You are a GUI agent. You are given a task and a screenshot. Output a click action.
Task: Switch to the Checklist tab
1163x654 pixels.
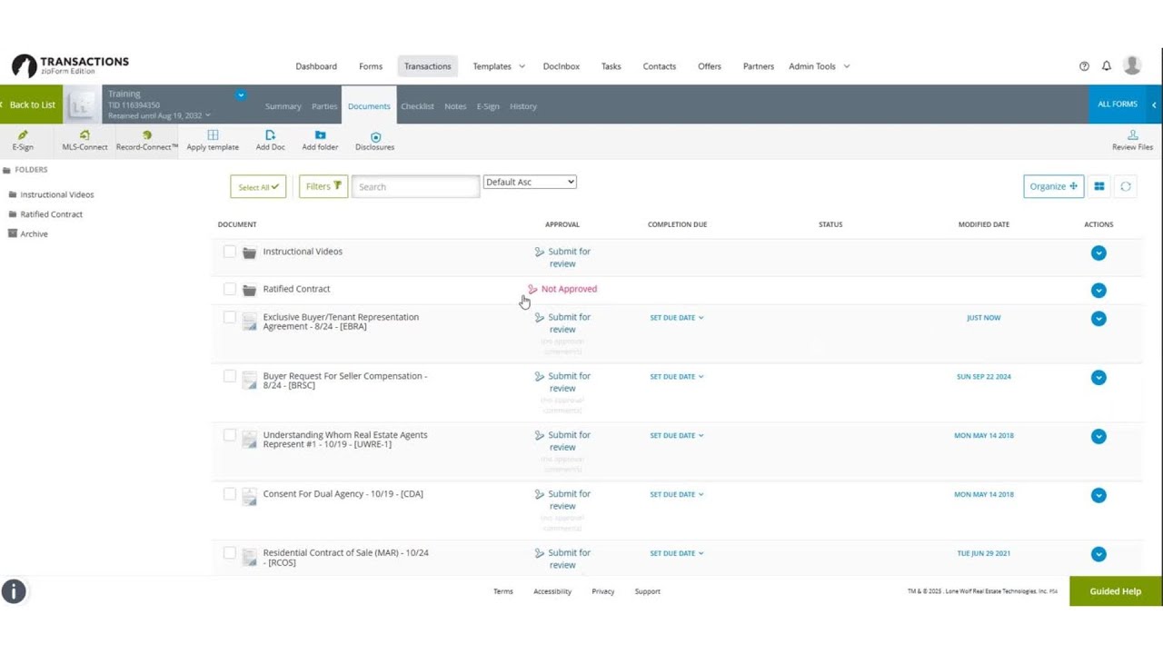[418, 106]
